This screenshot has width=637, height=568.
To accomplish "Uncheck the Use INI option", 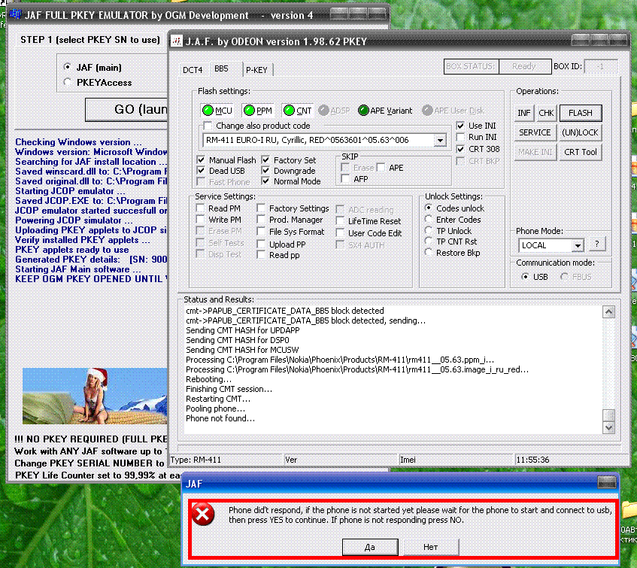I will click(460, 126).
